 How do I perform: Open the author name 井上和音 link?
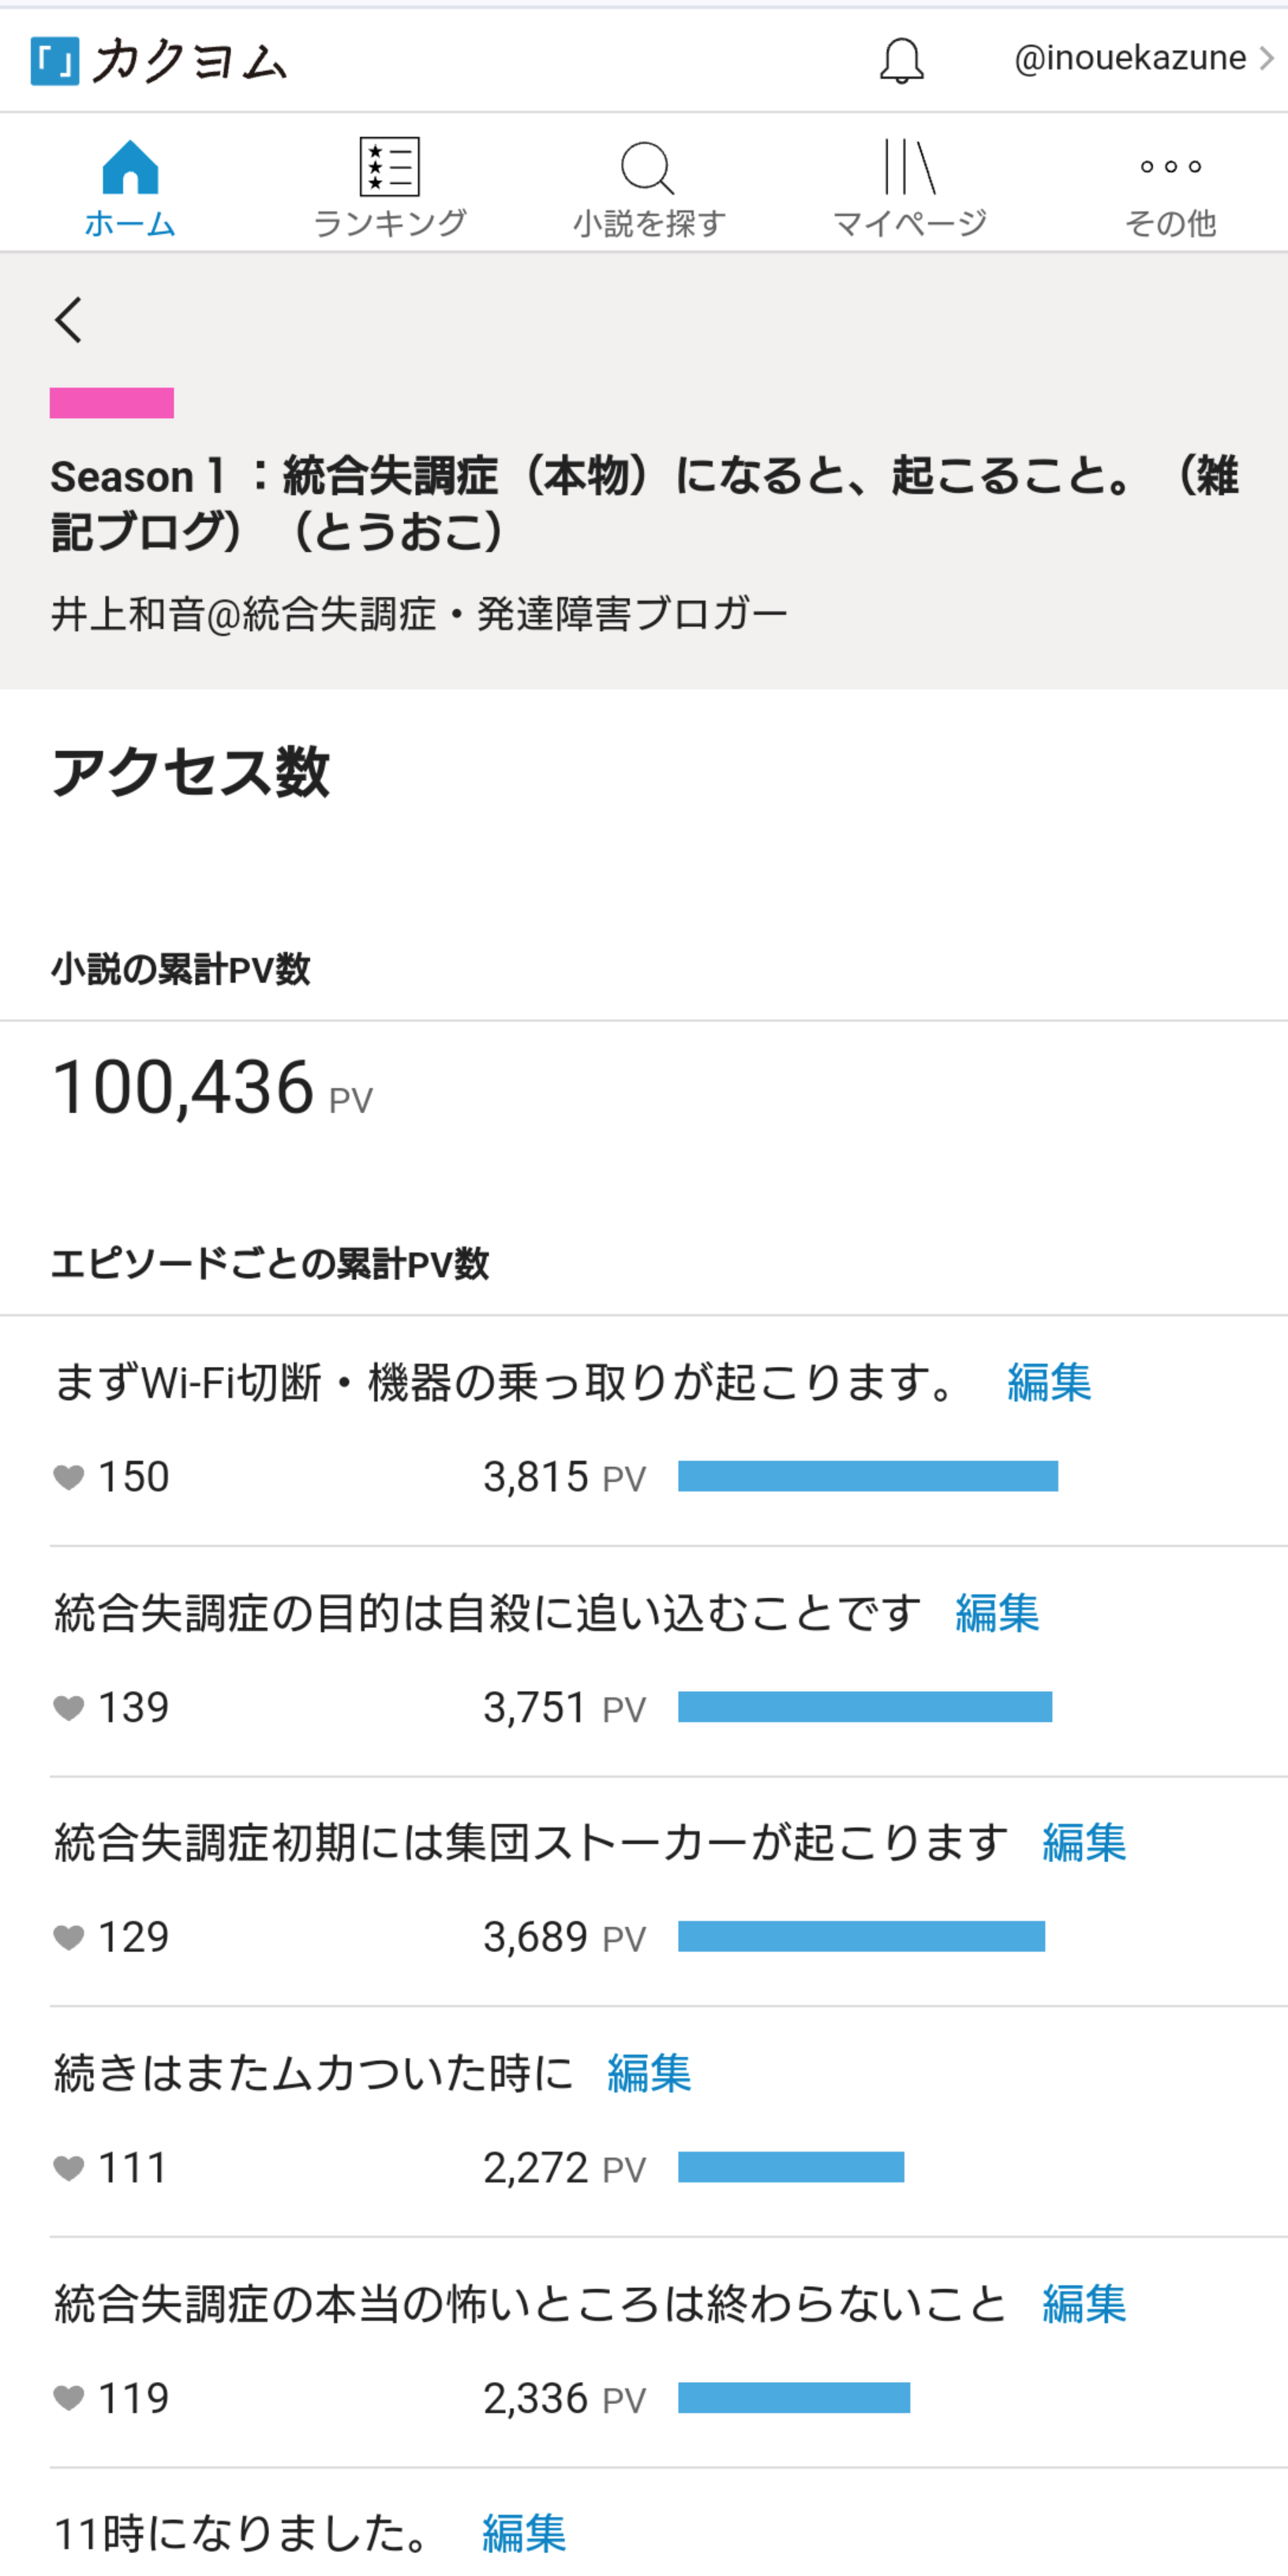(x=418, y=613)
